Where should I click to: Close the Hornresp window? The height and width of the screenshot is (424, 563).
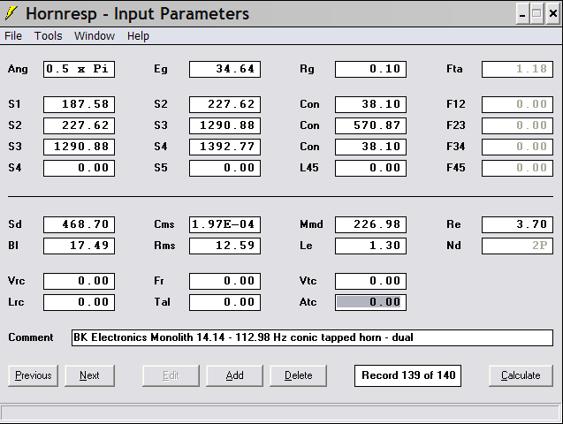(553, 14)
